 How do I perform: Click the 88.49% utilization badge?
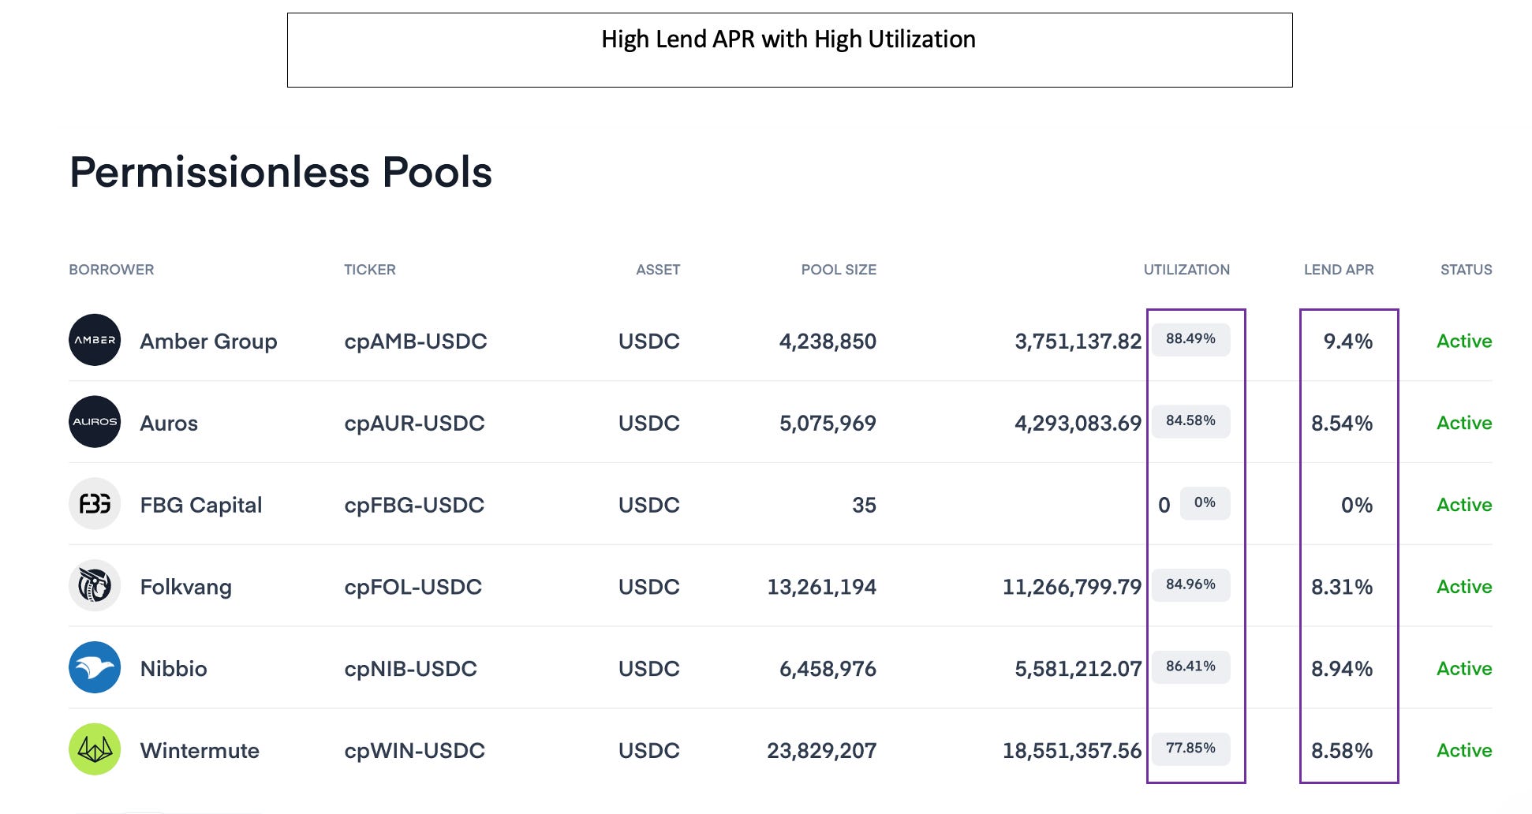(x=1190, y=339)
